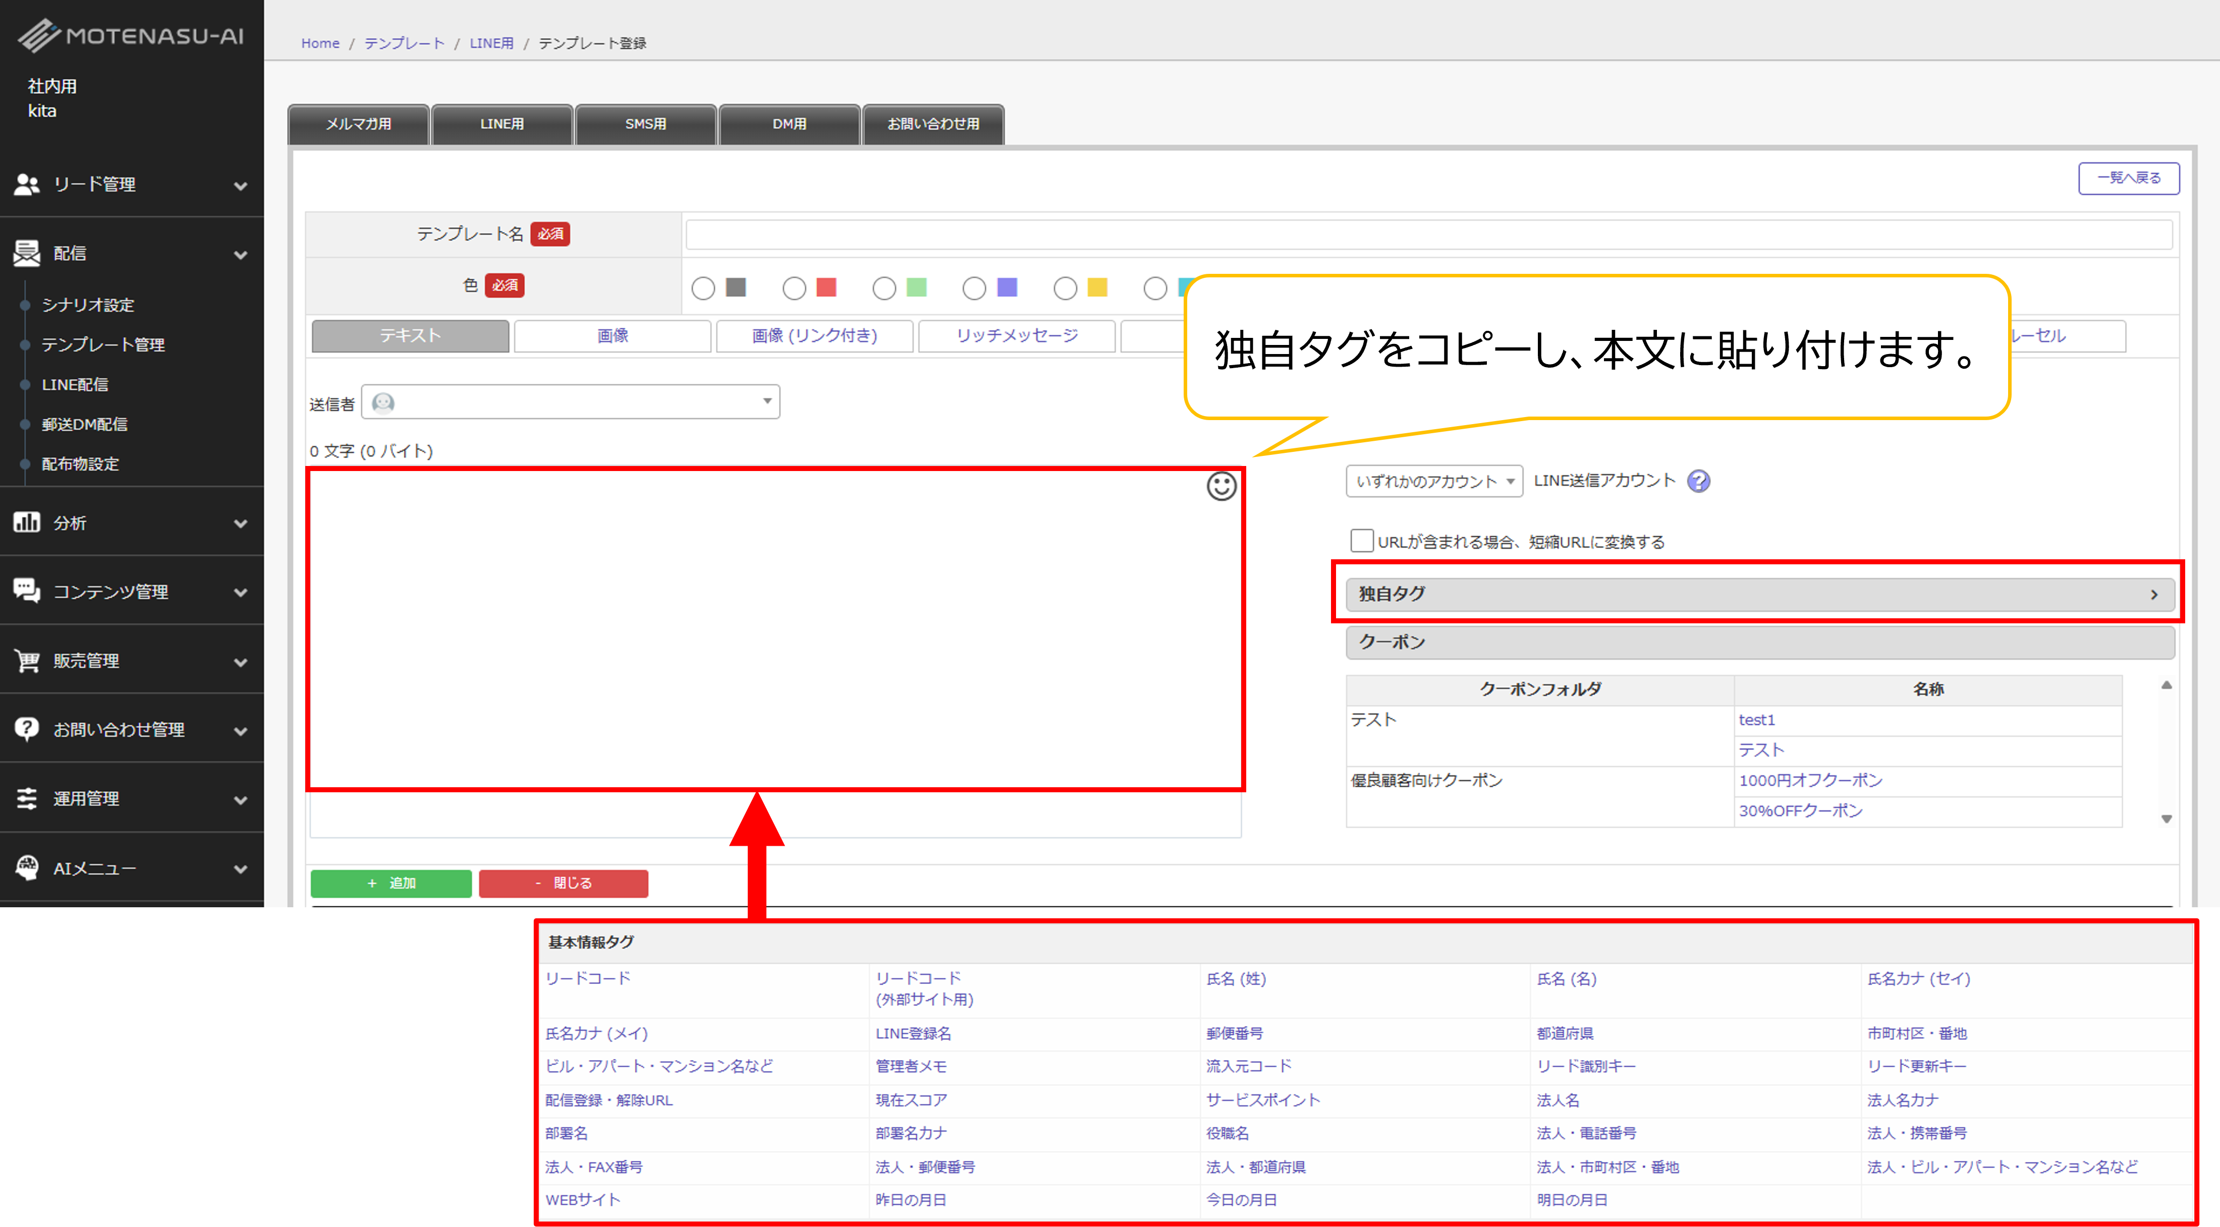Select the red color radio button
The image size is (2220, 1227).
pos(794,288)
